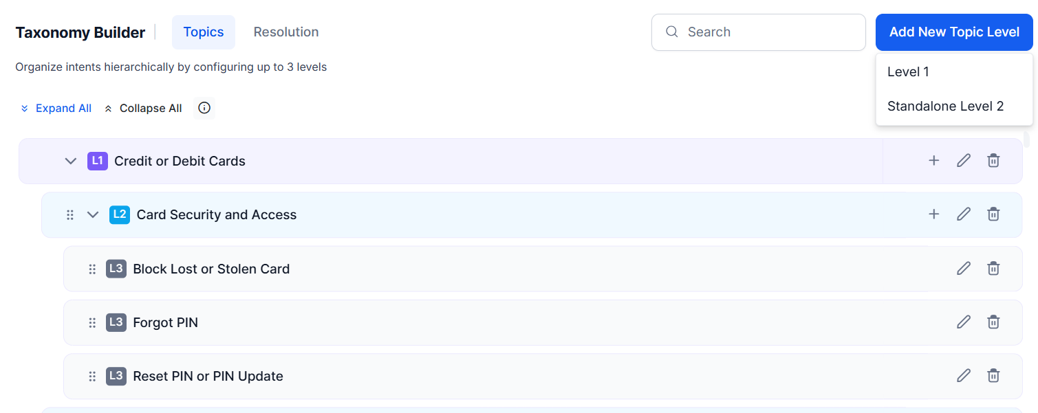The image size is (1038, 413).
Task: Delete the Reset PIN or PIN Update topic
Action: click(993, 376)
